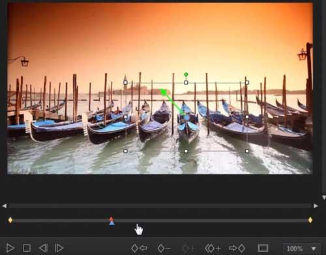Click the top-center crop box handle
Screen dimensions: 326x255
(x=186, y=83)
